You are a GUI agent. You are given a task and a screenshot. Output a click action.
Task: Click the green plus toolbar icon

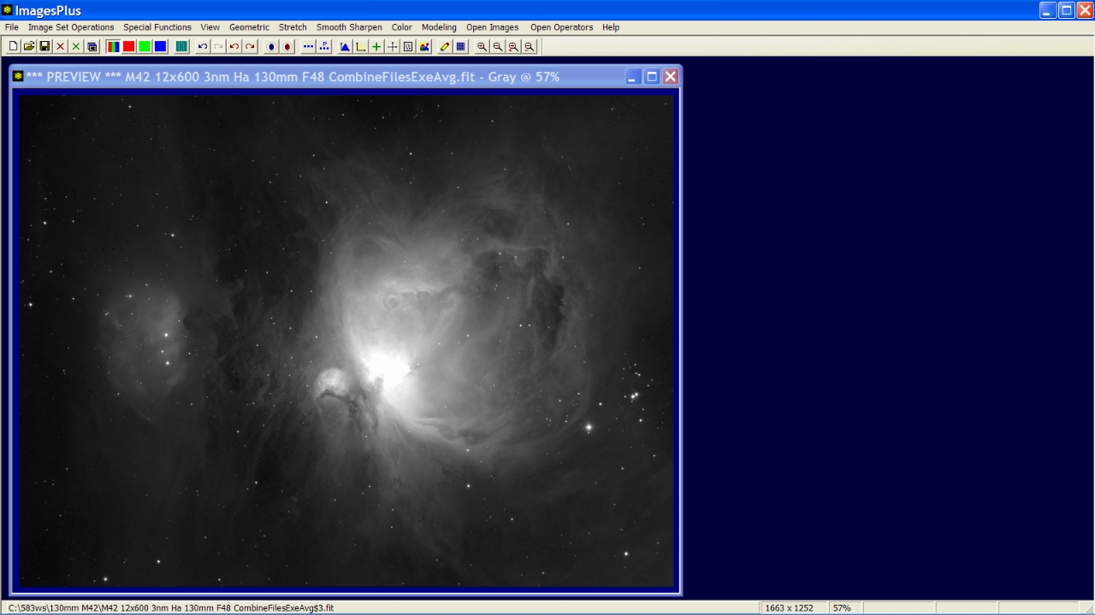pos(376,46)
